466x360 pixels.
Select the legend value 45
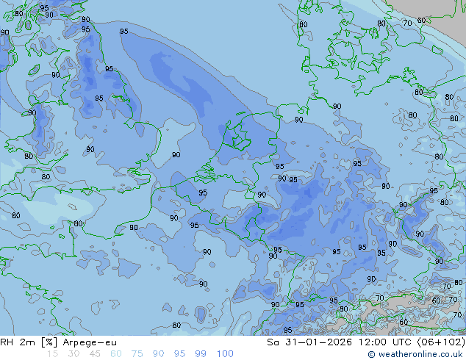[95, 354]
